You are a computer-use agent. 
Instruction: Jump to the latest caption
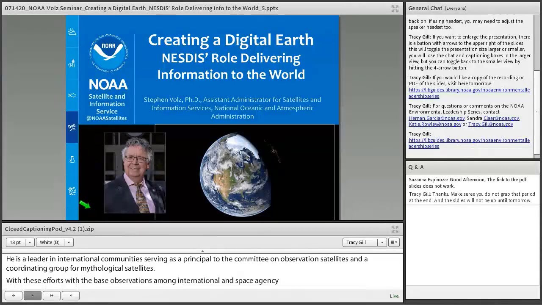click(71, 295)
